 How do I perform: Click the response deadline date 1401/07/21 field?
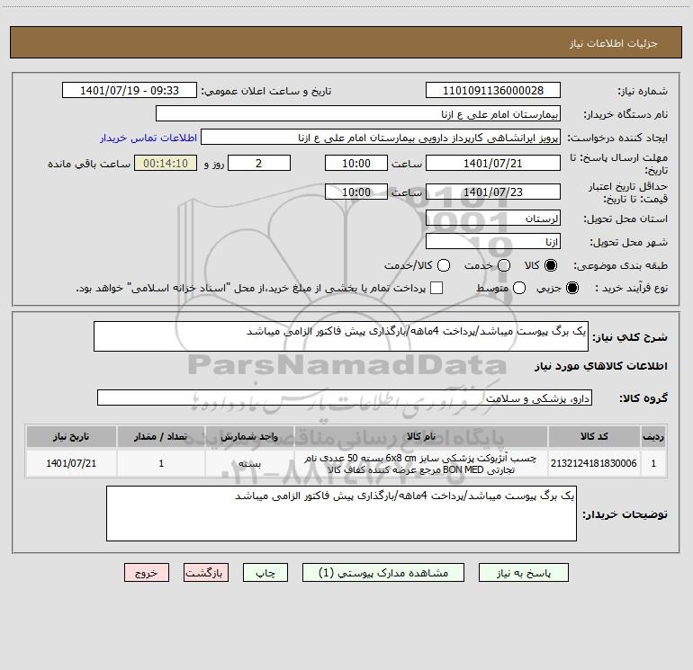(x=493, y=163)
